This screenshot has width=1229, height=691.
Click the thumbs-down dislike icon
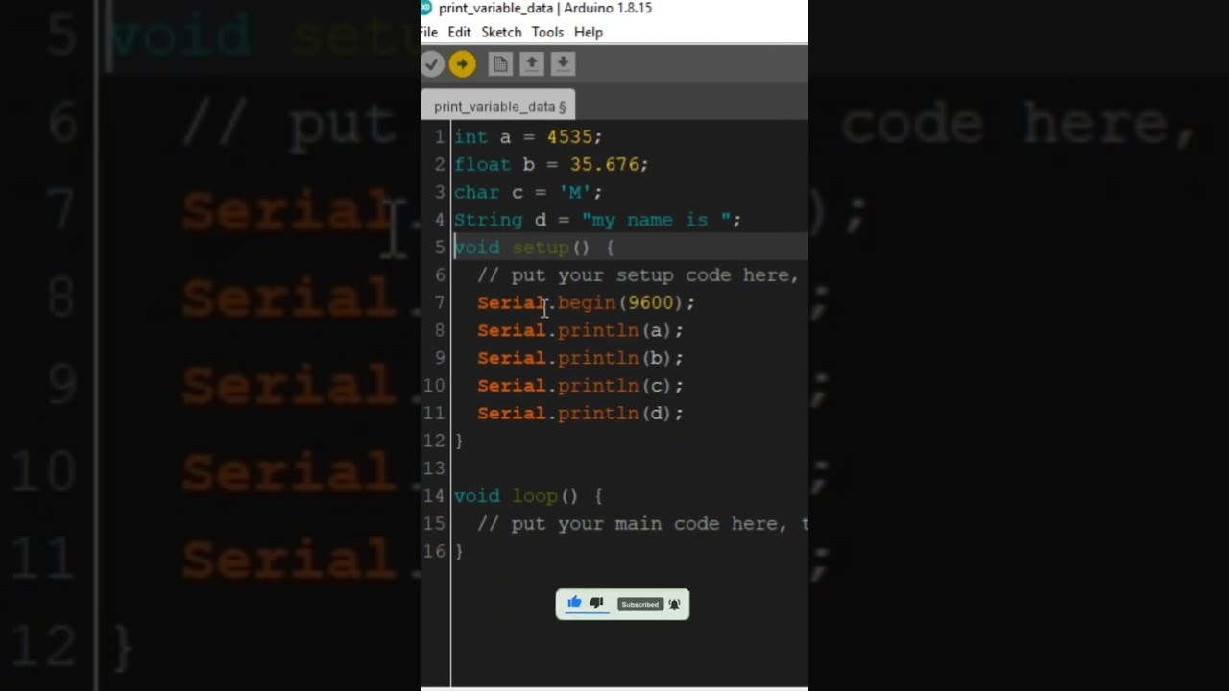(x=596, y=603)
